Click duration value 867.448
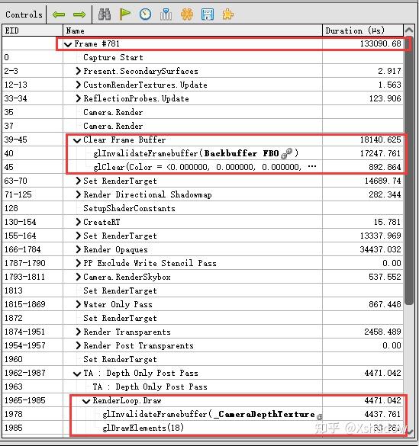419x446 pixels. pos(385,304)
